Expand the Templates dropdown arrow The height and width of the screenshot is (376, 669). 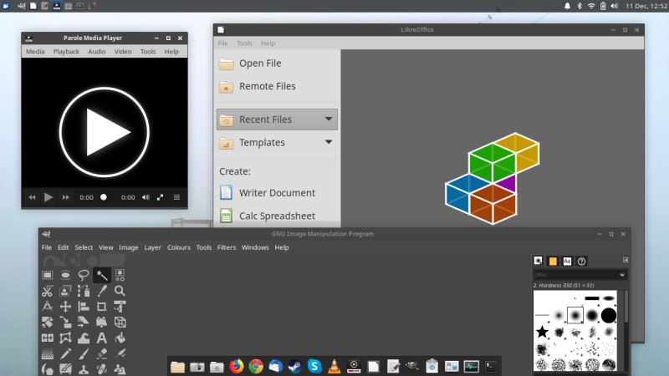(329, 143)
